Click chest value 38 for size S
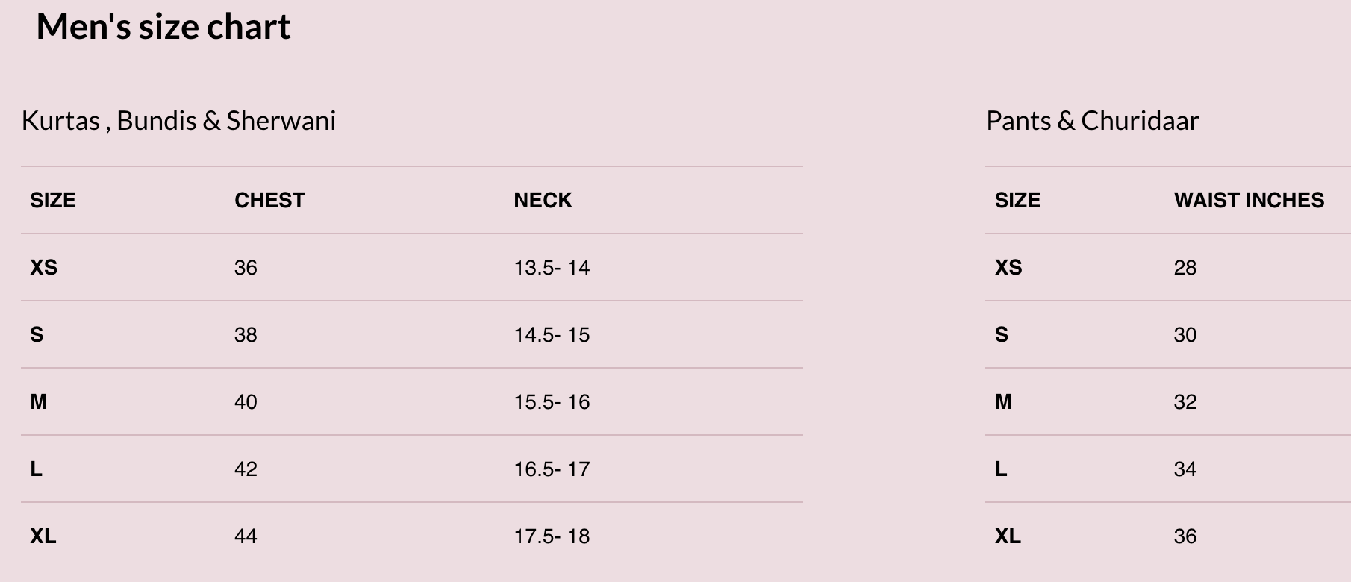This screenshot has width=1351, height=582. 246,334
